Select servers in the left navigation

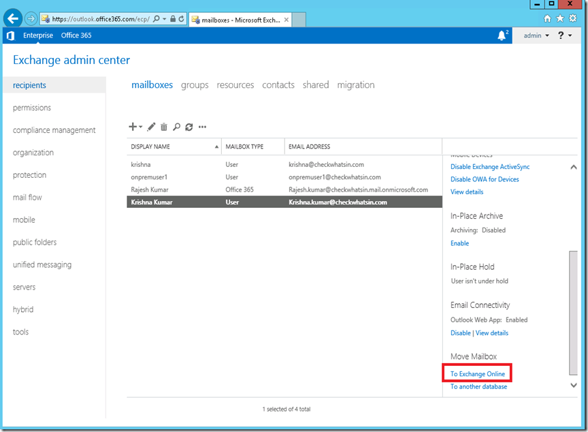[x=24, y=288]
